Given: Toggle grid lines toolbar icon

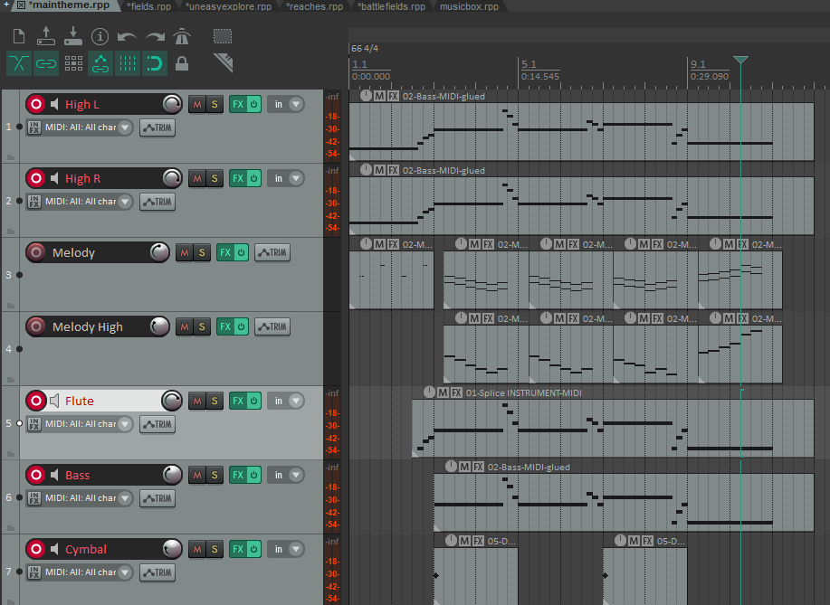Looking at the screenshot, I should click(128, 64).
